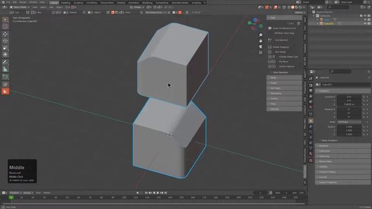Toggle lock on Location X
Screen dimensions: 372x209
pyautogui.click(x=363, y=97)
